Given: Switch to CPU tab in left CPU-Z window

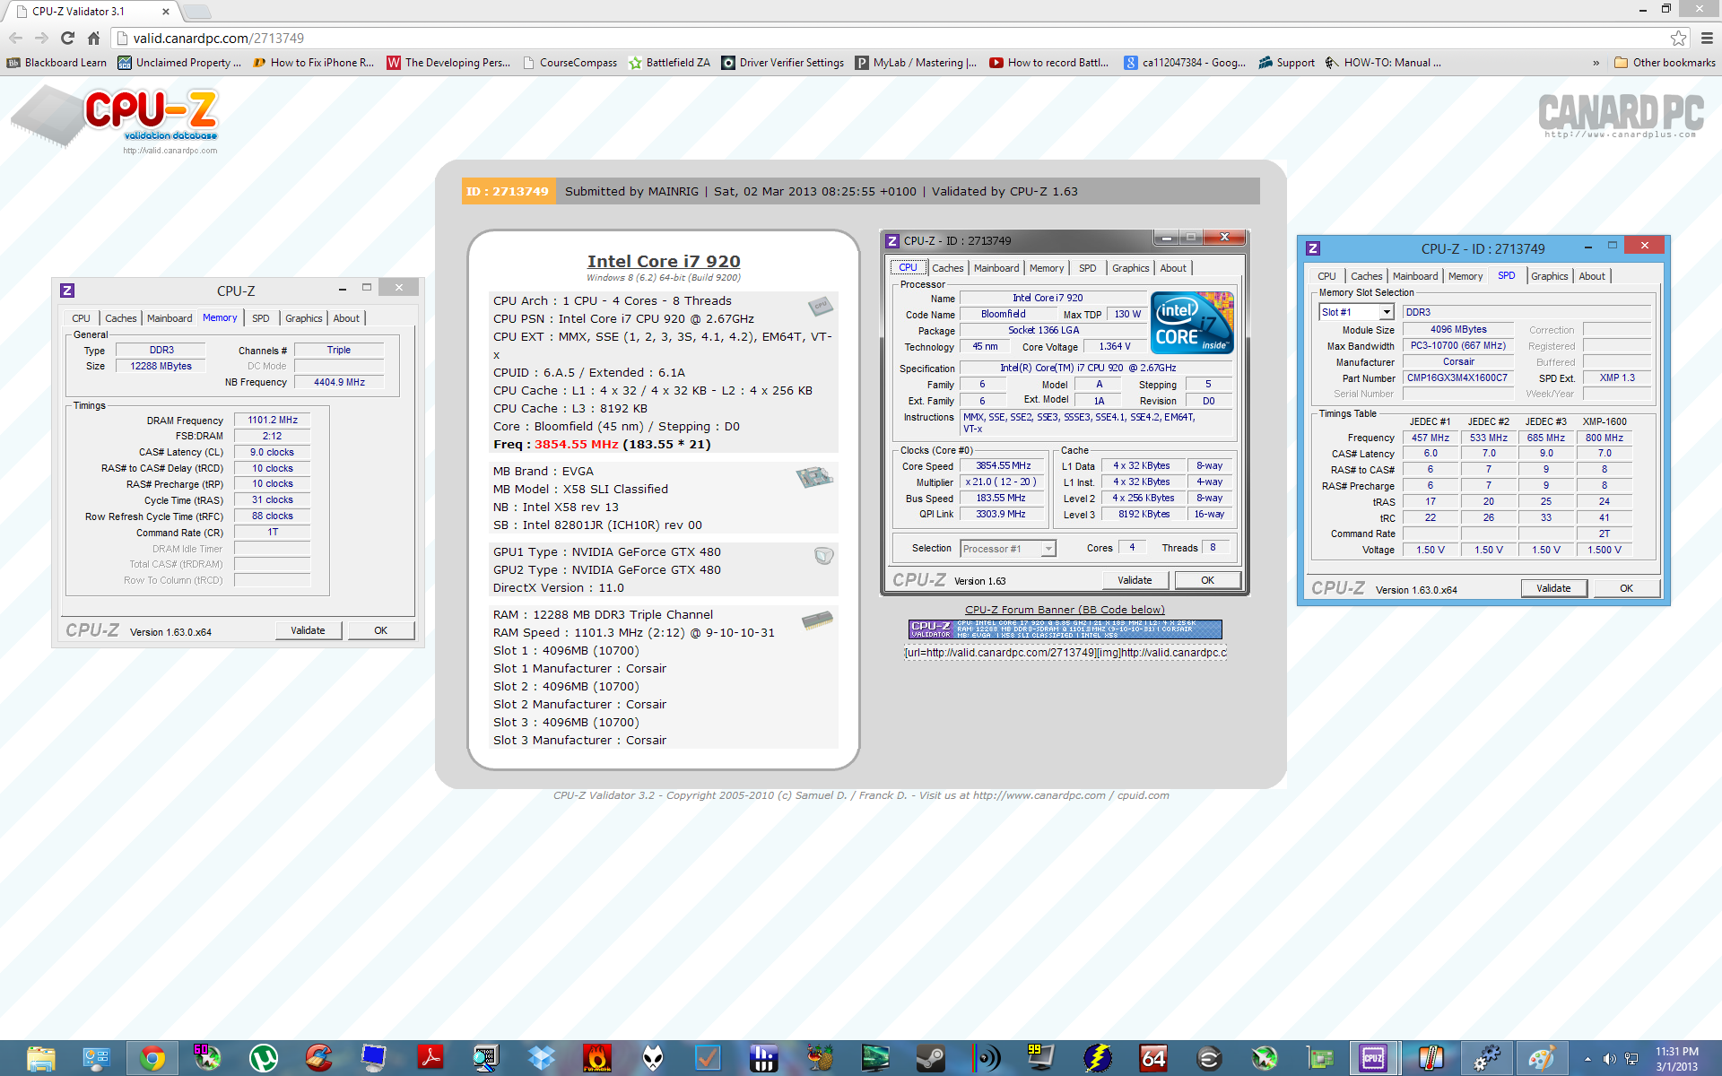Looking at the screenshot, I should (x=81, y=318).
